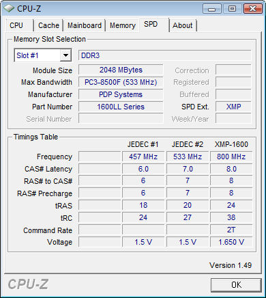
Task: Click the XMP-1600 800 MHz frequency cell
Action: pos(231,157)
